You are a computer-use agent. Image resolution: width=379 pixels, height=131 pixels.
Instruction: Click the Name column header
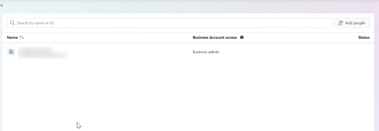tap(12, 37)
